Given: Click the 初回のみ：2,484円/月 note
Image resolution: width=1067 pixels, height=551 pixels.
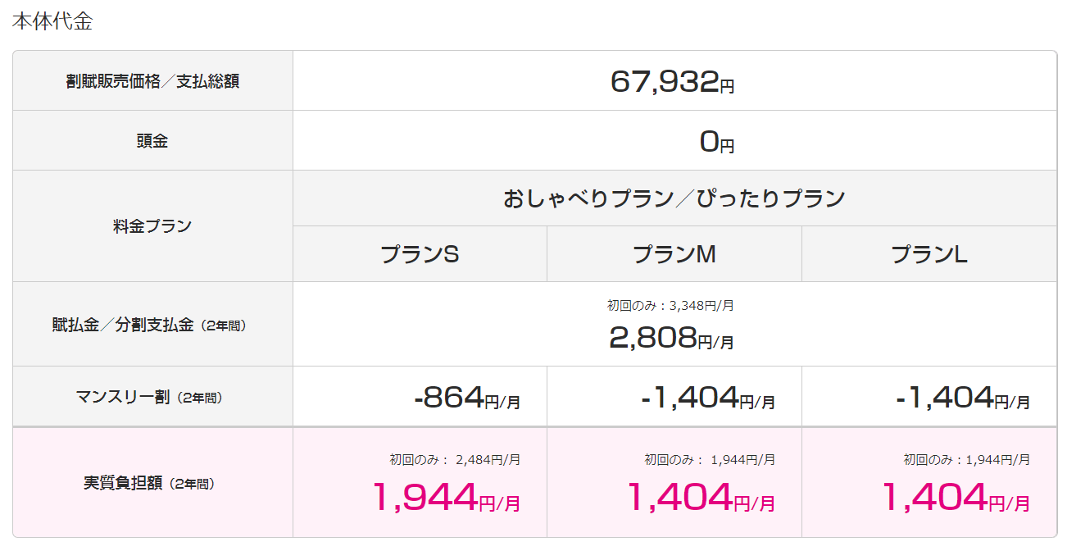Looking at the screenshot, I should click(x=455, y=460).
